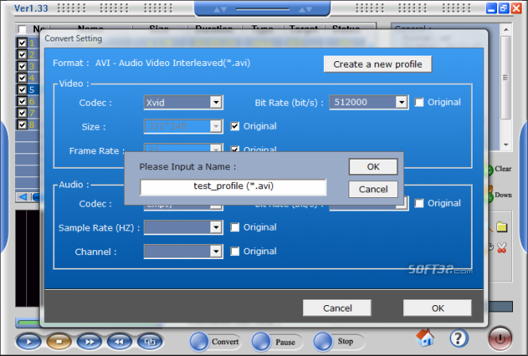Screen dimensions: 528x356
Task: Click the blue left arrow scroll button
Action: (x=23, y=196)
